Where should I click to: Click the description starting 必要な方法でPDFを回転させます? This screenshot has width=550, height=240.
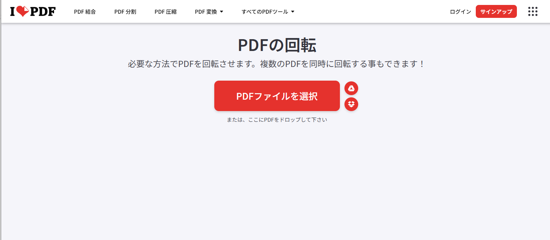click(x=276, y=64)
